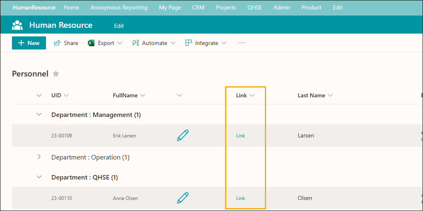Click the Excel icon beside Export

coord(91,43)
